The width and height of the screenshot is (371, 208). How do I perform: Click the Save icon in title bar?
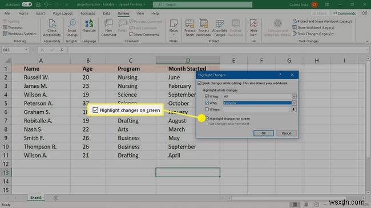[38, 5]
